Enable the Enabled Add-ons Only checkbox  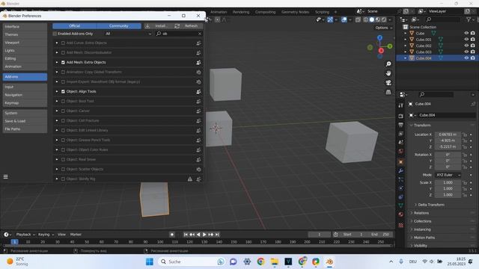(x=55, y=34)
